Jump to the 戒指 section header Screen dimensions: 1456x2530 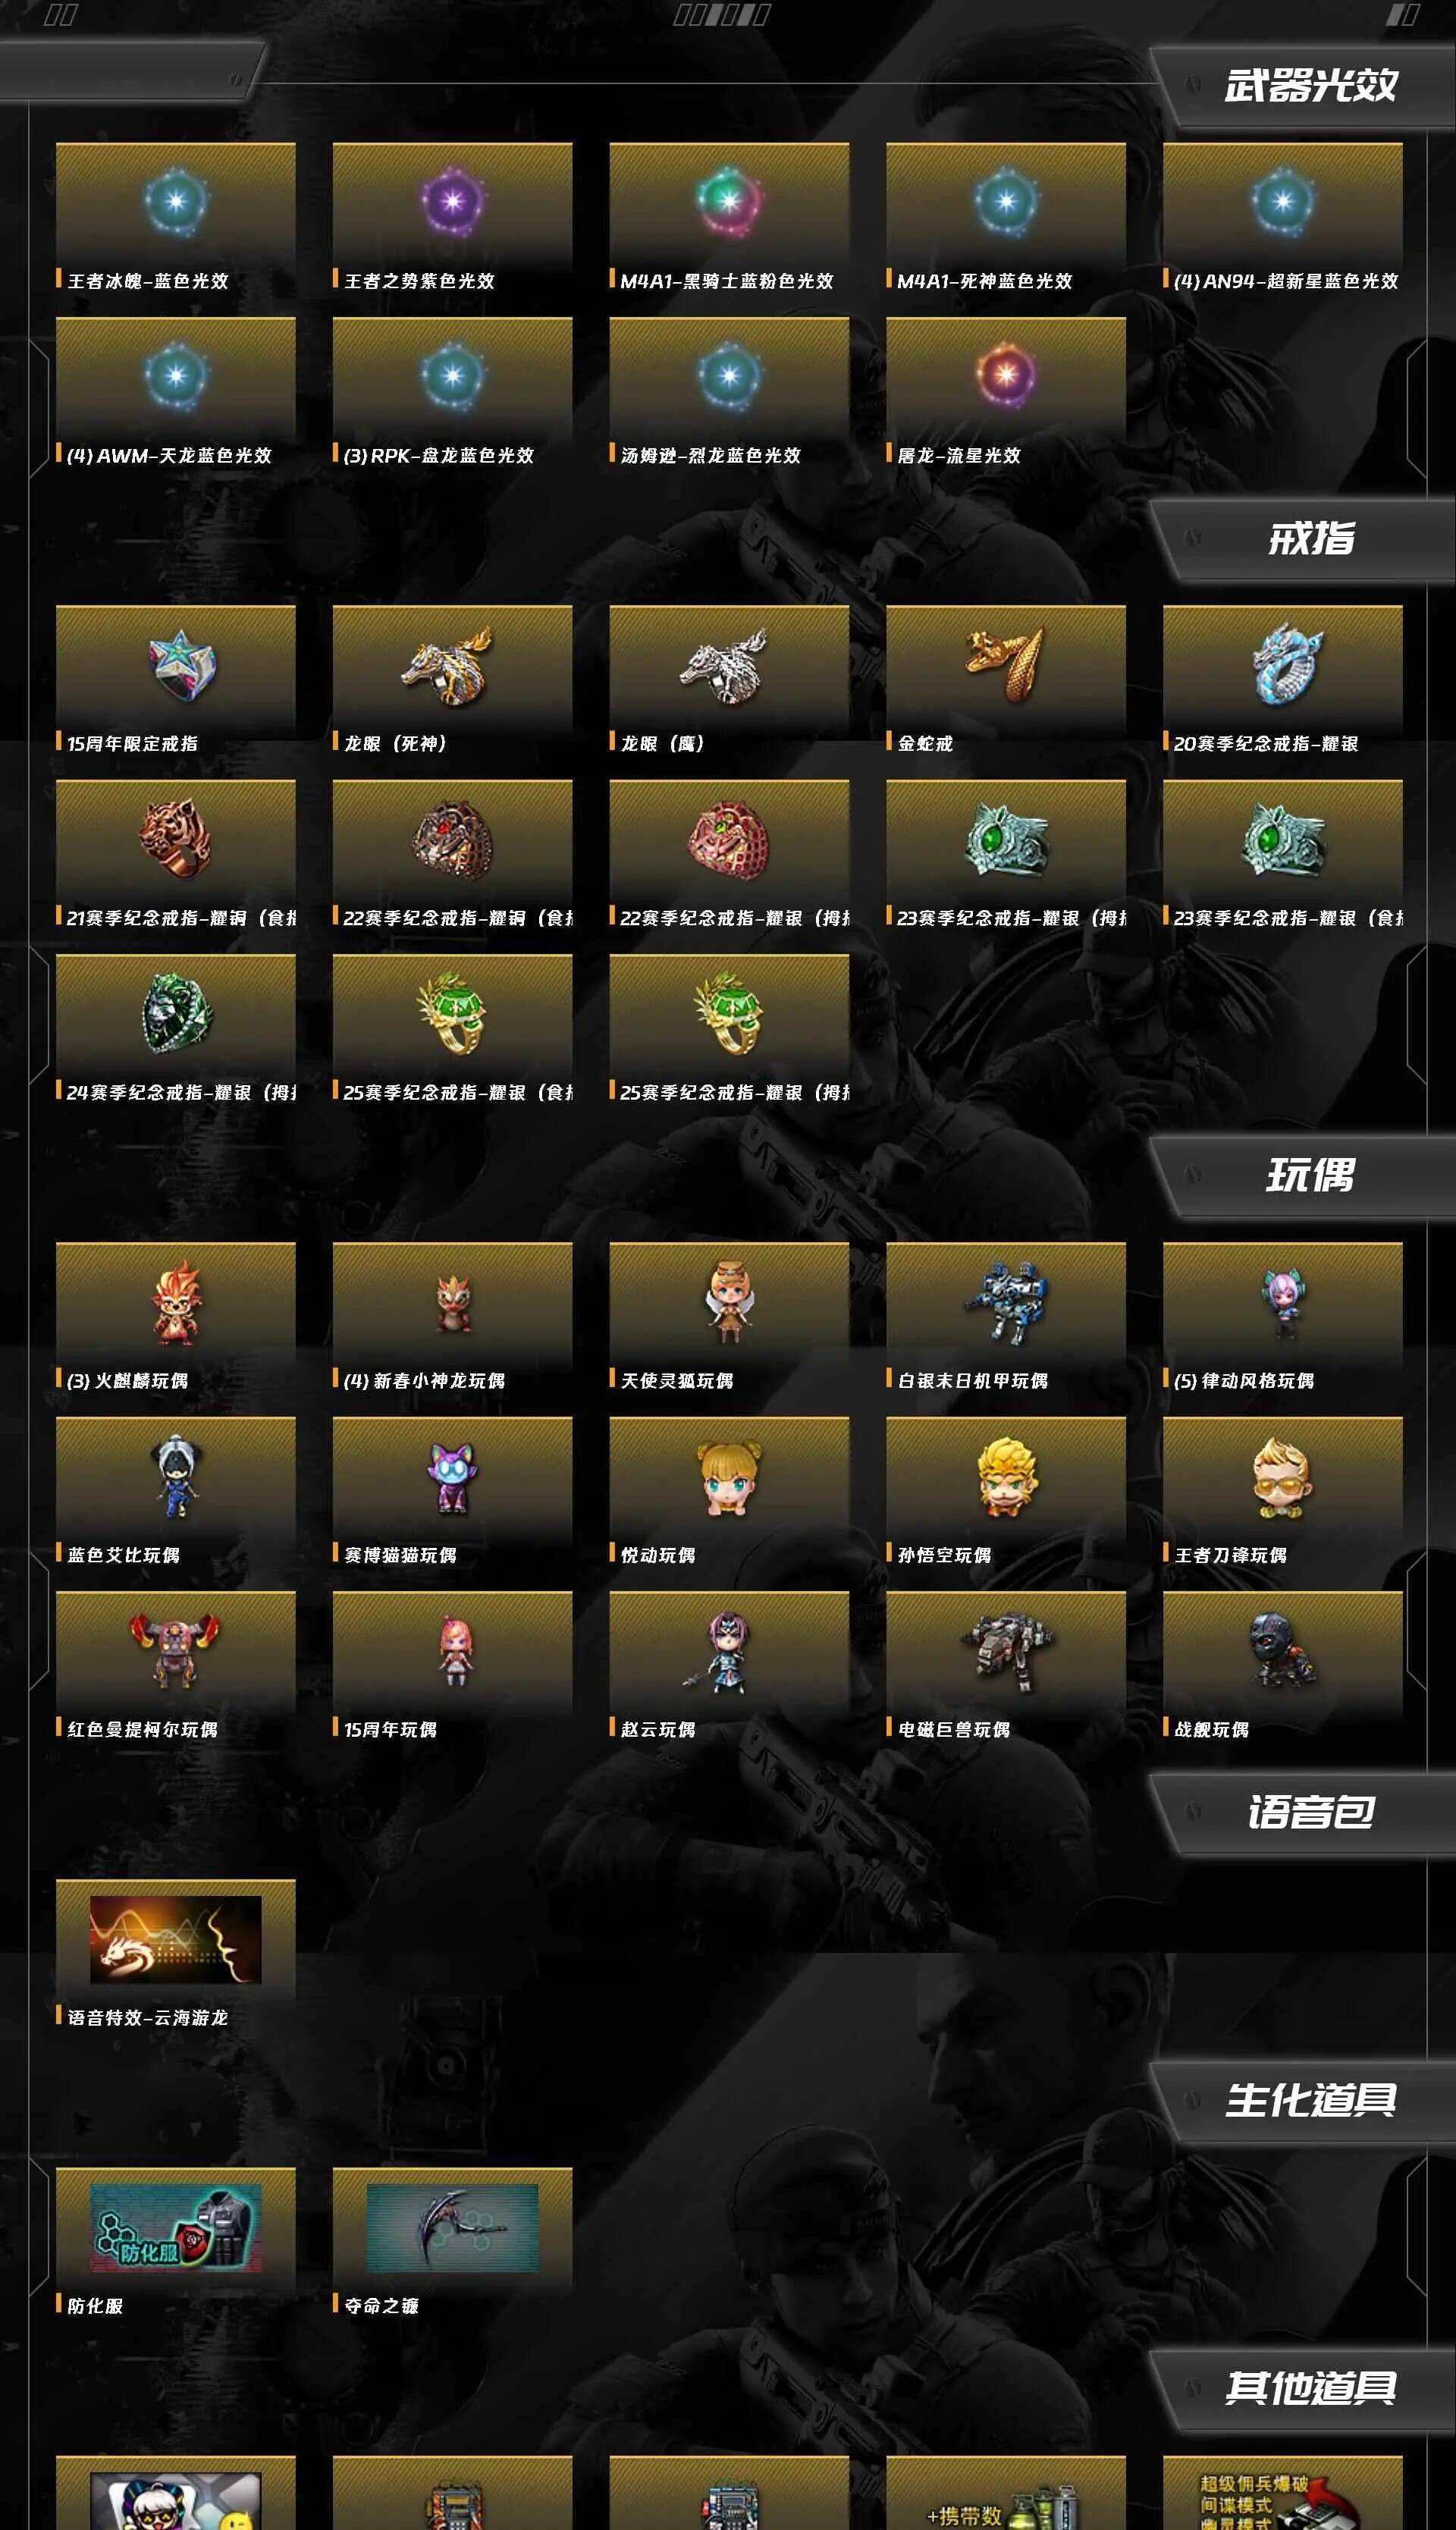click(1310, 539)
